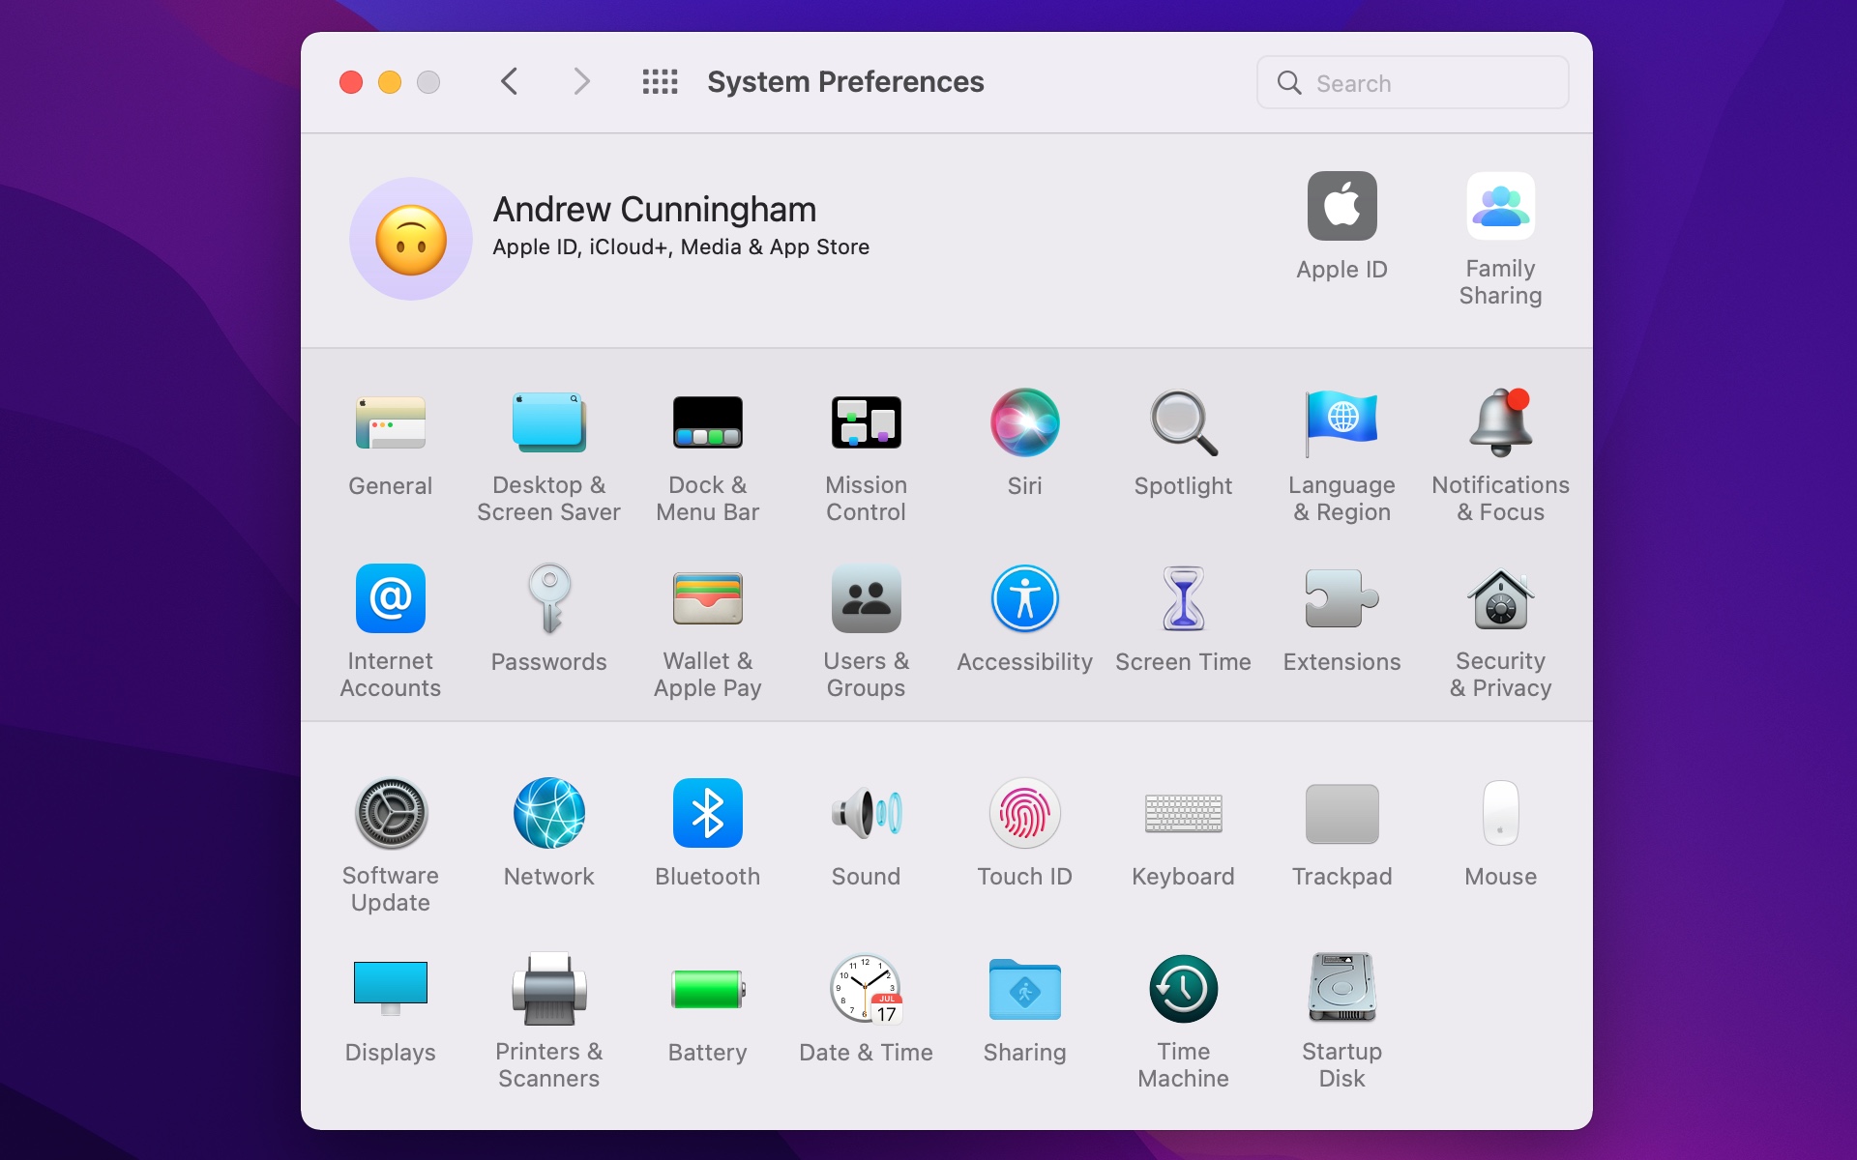Click the forward navigation arrow

pyautogui.click(x=580, y=80)
